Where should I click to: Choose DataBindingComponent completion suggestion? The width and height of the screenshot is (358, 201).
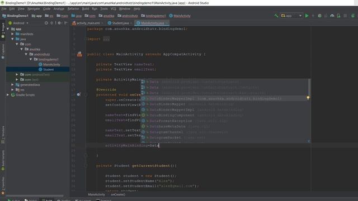[x=224, y=115]
